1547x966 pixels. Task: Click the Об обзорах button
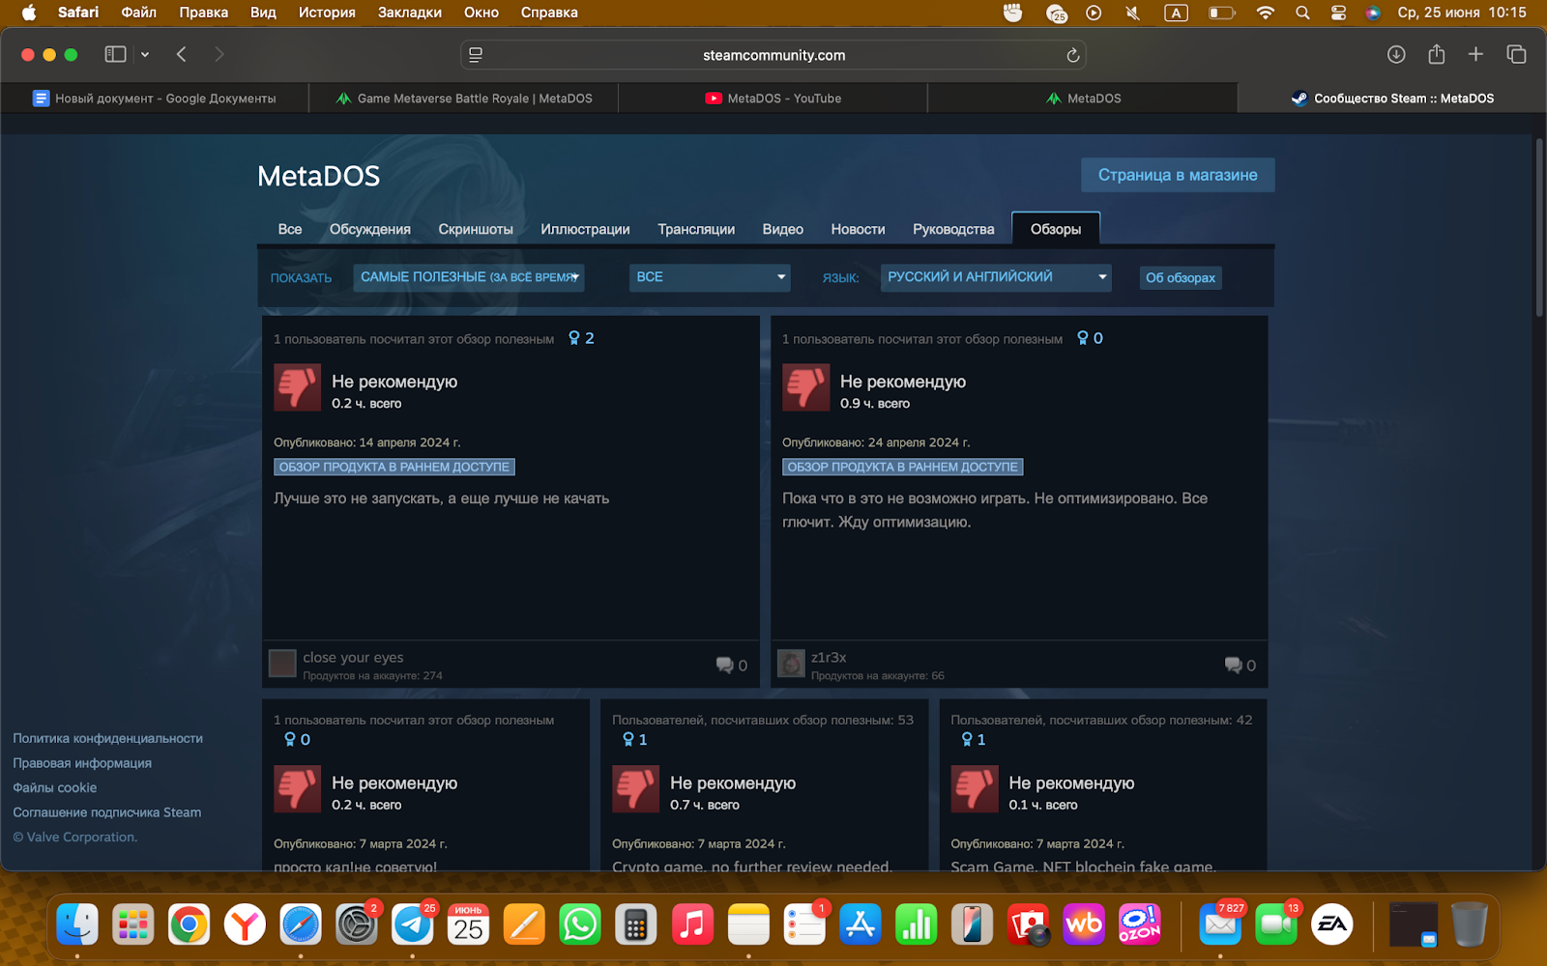(1181, 278)
